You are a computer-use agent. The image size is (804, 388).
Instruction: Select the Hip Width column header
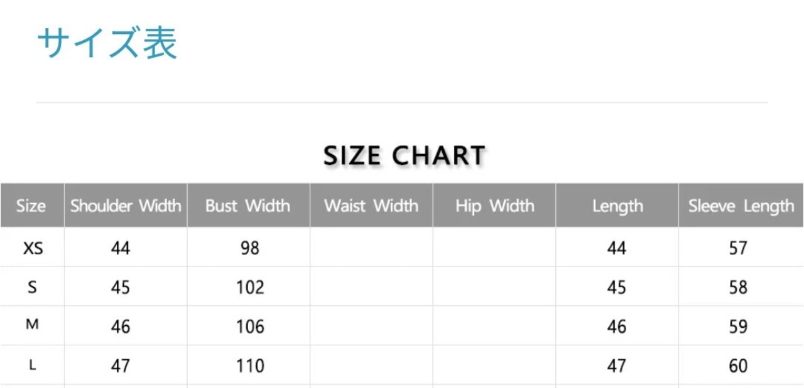point(494,206)
